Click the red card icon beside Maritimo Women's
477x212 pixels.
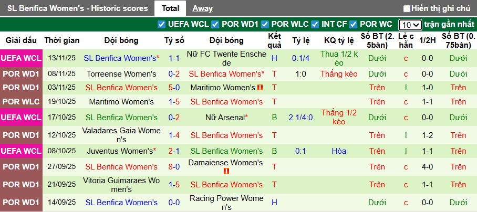pyautogui.click(x=260, y=88)
